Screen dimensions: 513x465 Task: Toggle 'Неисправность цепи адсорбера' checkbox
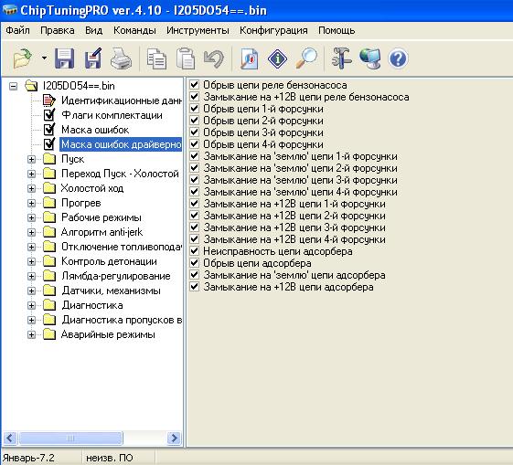point(195,251)
